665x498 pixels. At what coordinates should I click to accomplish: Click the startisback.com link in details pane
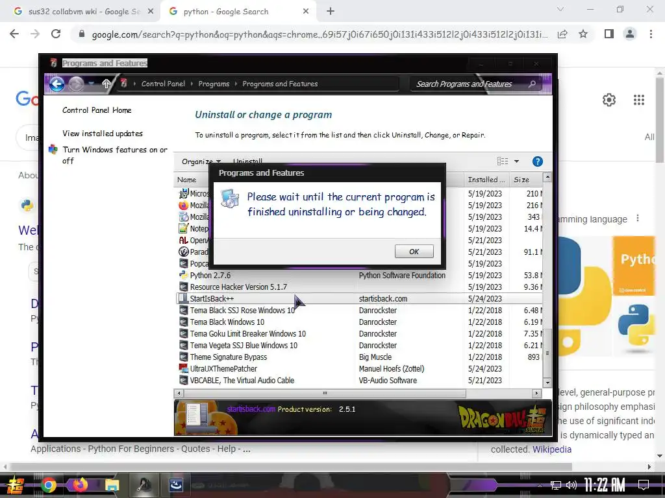pyautogui.click(x=251, y=409)
